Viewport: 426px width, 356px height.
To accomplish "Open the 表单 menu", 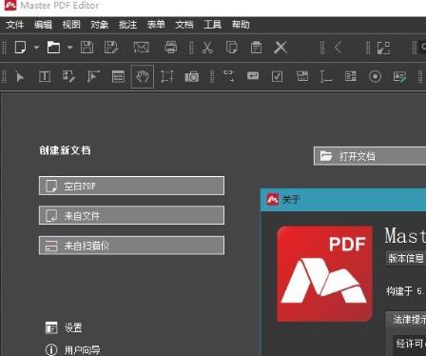I will pos(156,25).
